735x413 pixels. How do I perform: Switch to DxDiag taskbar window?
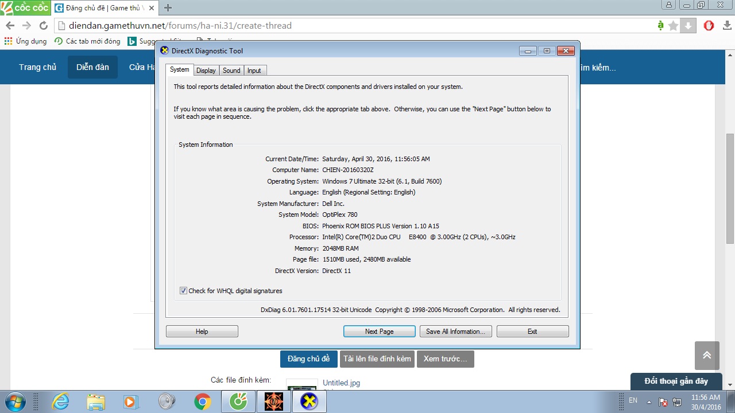310,402
